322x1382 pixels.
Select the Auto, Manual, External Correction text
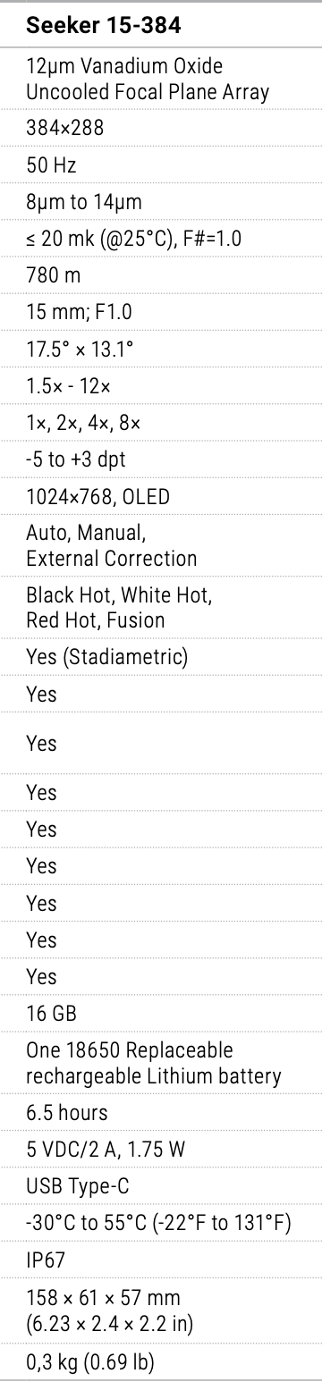[112, 546]
